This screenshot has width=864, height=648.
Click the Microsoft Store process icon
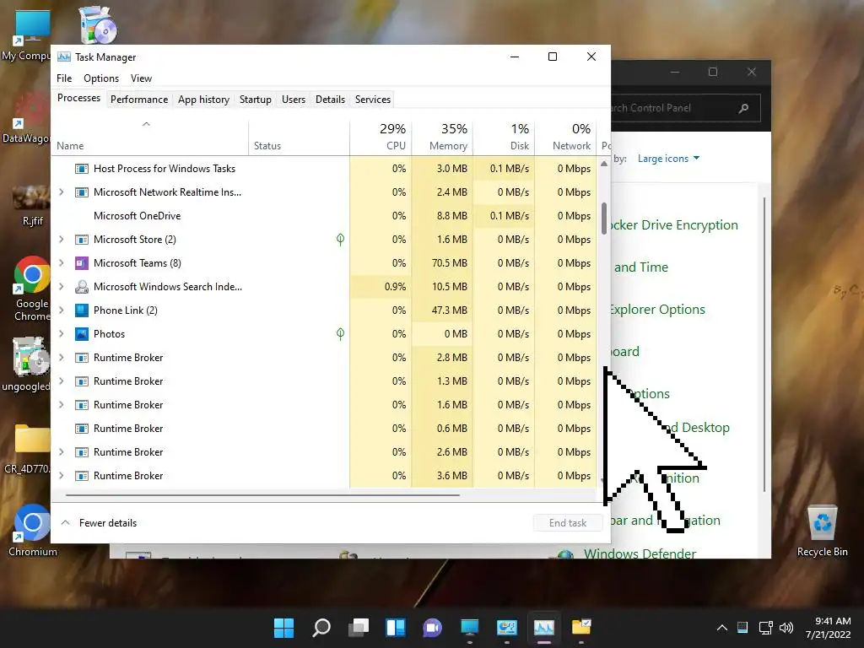[x=82, y=240]
